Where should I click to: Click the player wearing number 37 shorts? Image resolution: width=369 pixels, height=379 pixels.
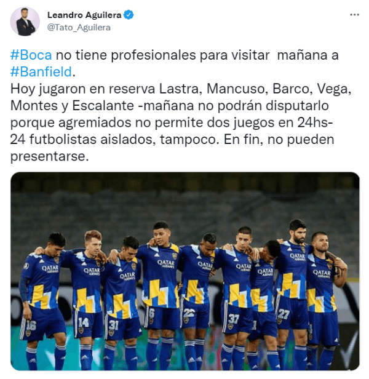click(238, 298)
